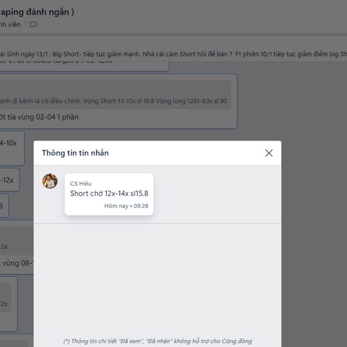Screen dimensions: 347x347
Task: Click the timestamp Hôm nay • 09:28
Action: point(126,206)
